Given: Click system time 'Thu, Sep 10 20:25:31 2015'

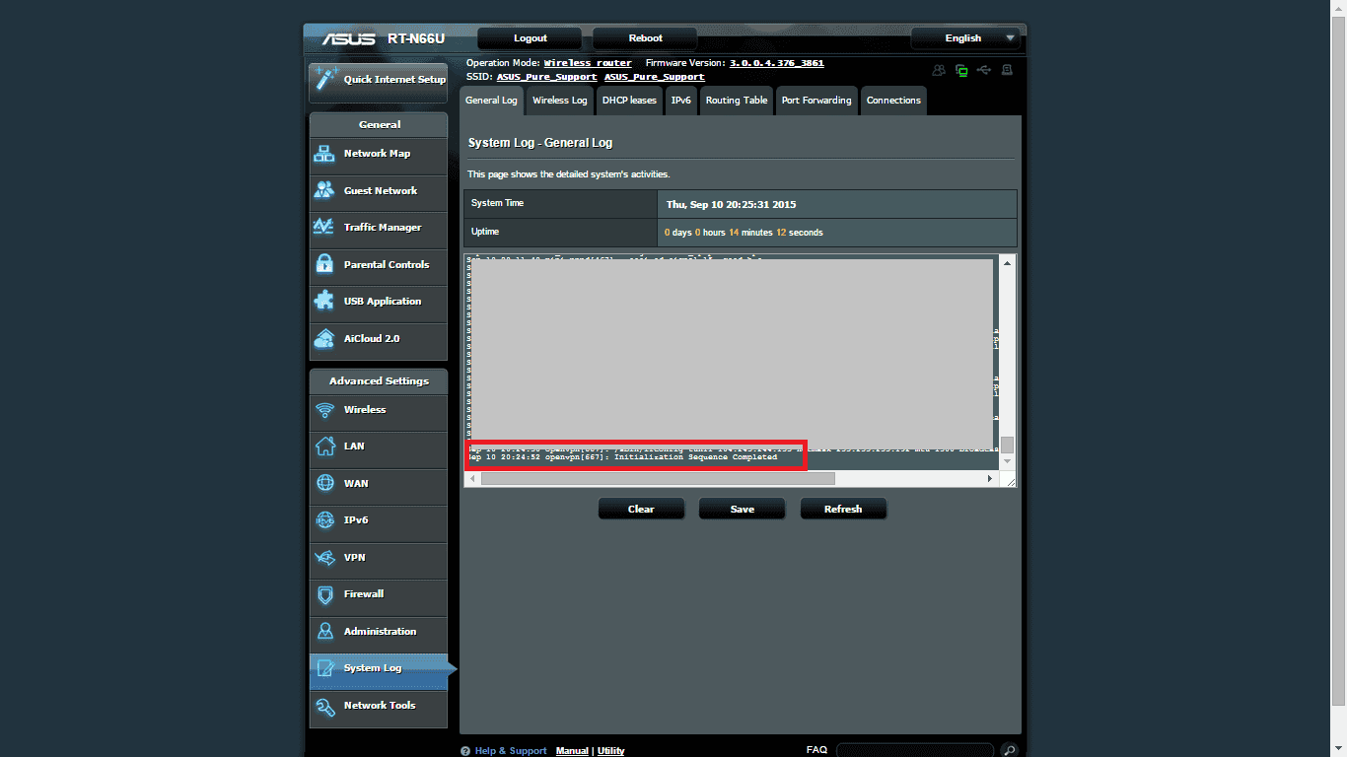Looking at the screenshot, I should (x=732, y=204).
